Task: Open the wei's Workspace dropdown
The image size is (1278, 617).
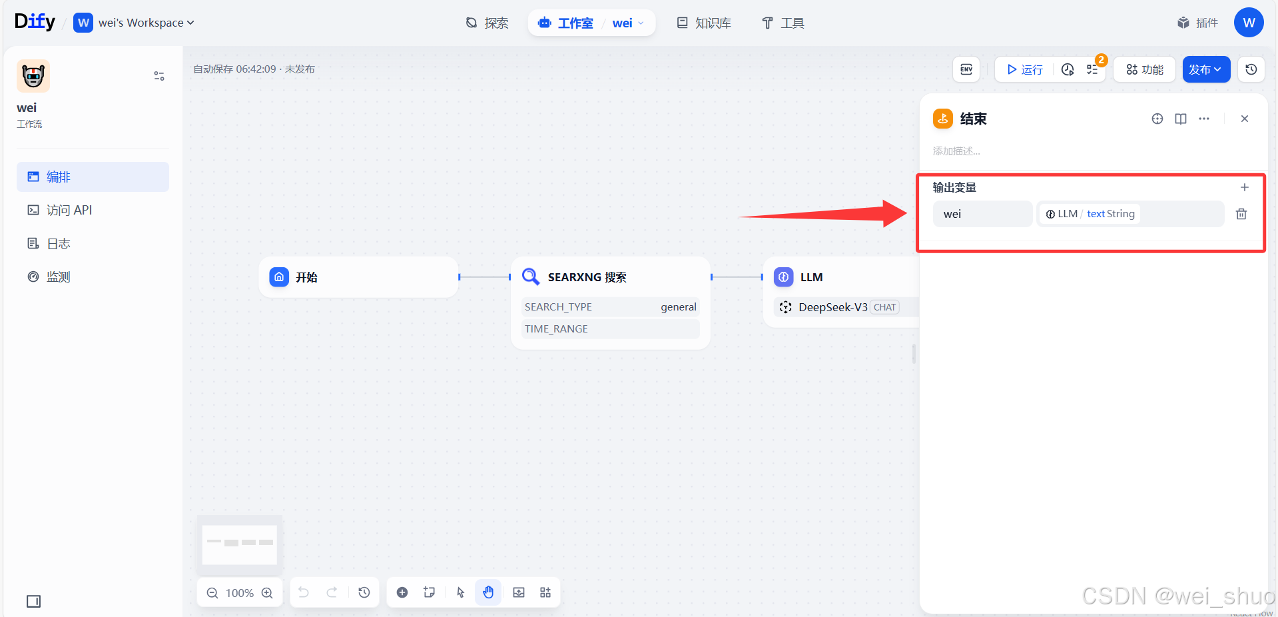Action: point(134,23)
